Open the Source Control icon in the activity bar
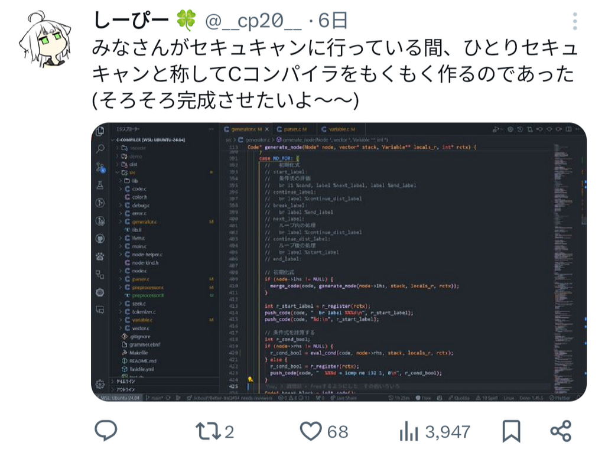Screen dimensions: 605x459 100,167
